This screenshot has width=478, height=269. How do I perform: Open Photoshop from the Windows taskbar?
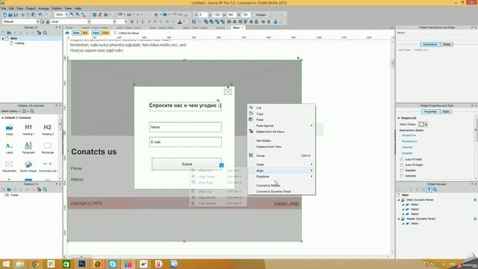(81, 264)
